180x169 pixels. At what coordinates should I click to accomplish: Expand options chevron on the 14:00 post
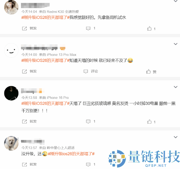pos(175,44)
